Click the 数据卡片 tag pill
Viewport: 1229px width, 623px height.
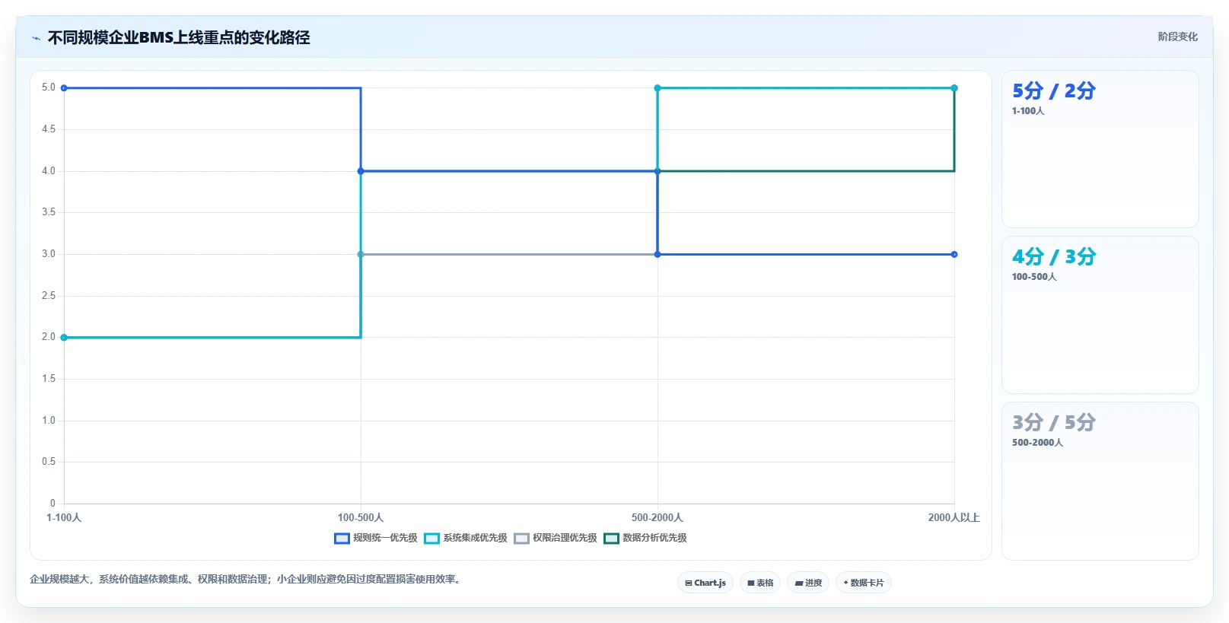click(864, 583)
